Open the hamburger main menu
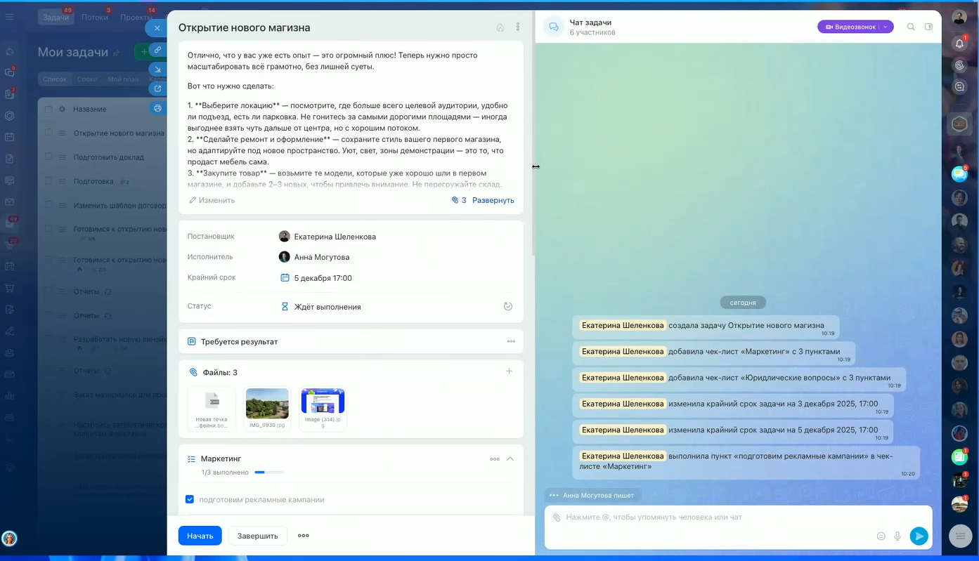 (10, 17)
